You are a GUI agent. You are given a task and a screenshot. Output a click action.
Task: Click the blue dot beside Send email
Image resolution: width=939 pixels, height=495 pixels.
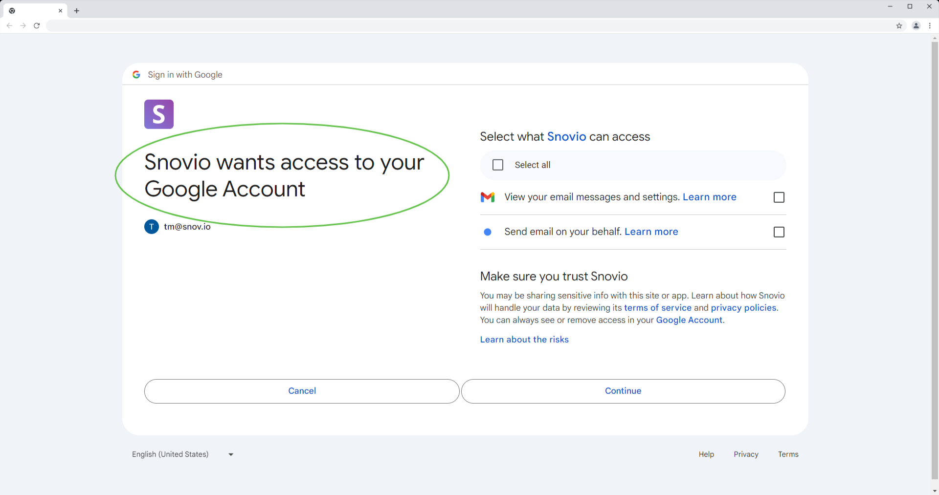point(488,232)
